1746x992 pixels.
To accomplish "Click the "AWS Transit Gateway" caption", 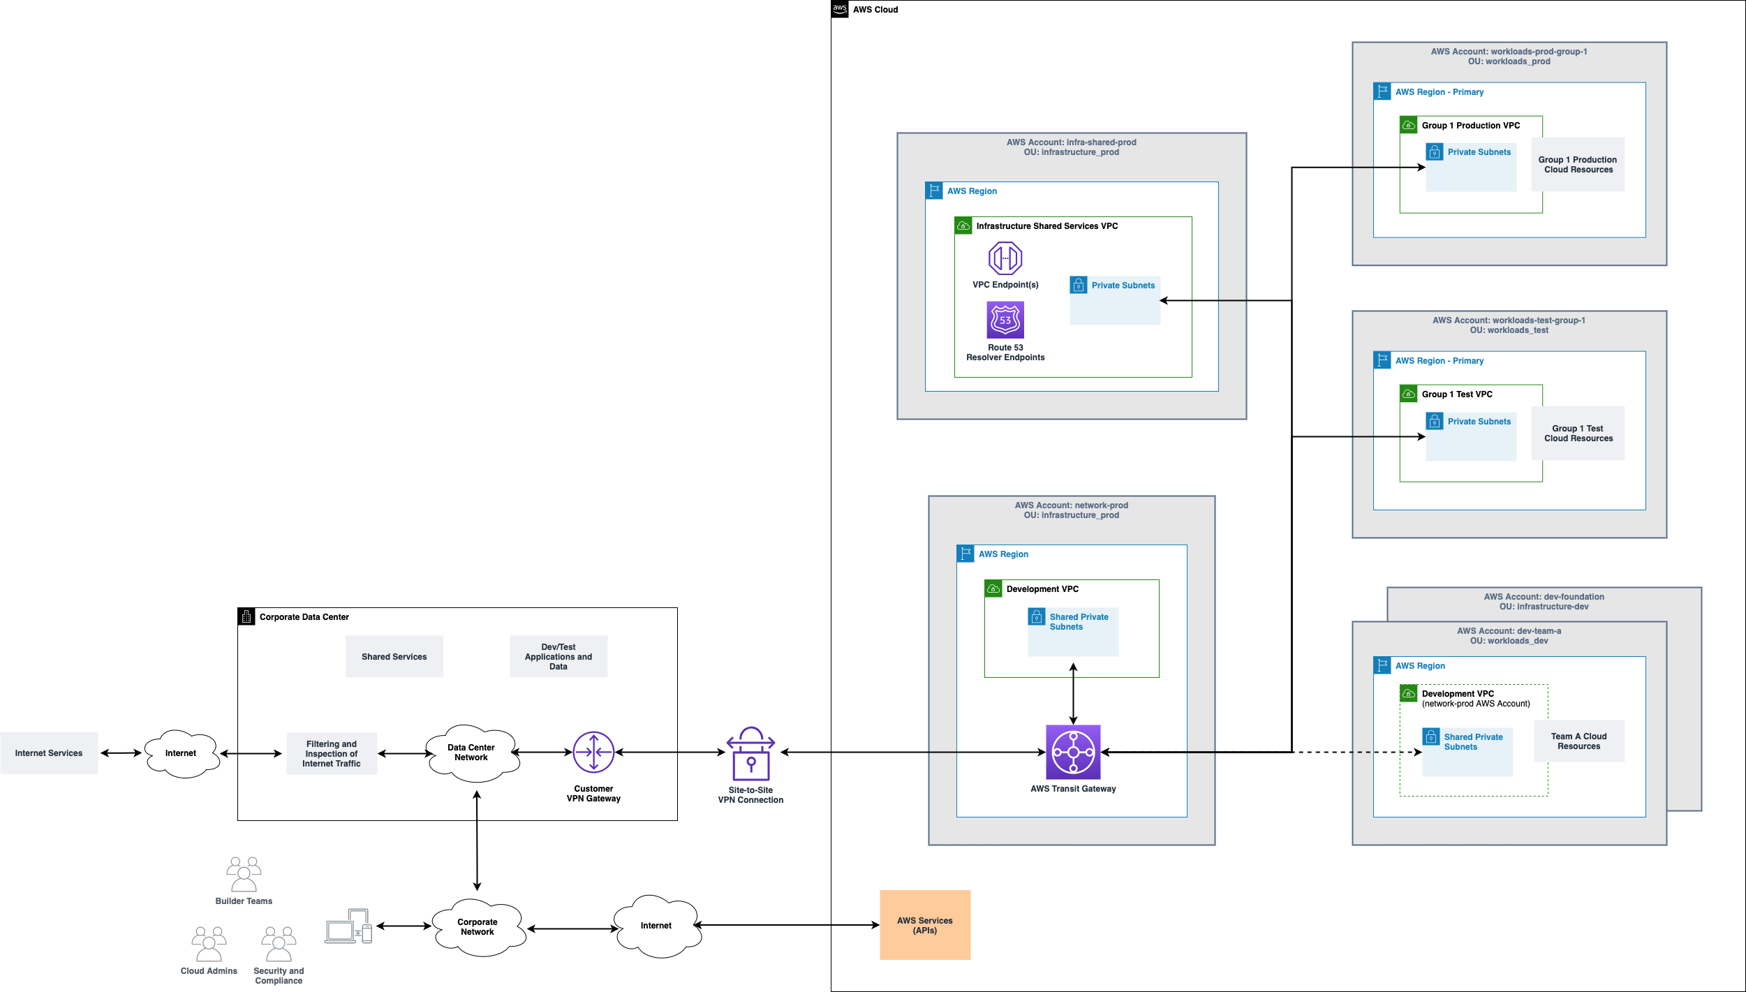I will point(1073,789).
